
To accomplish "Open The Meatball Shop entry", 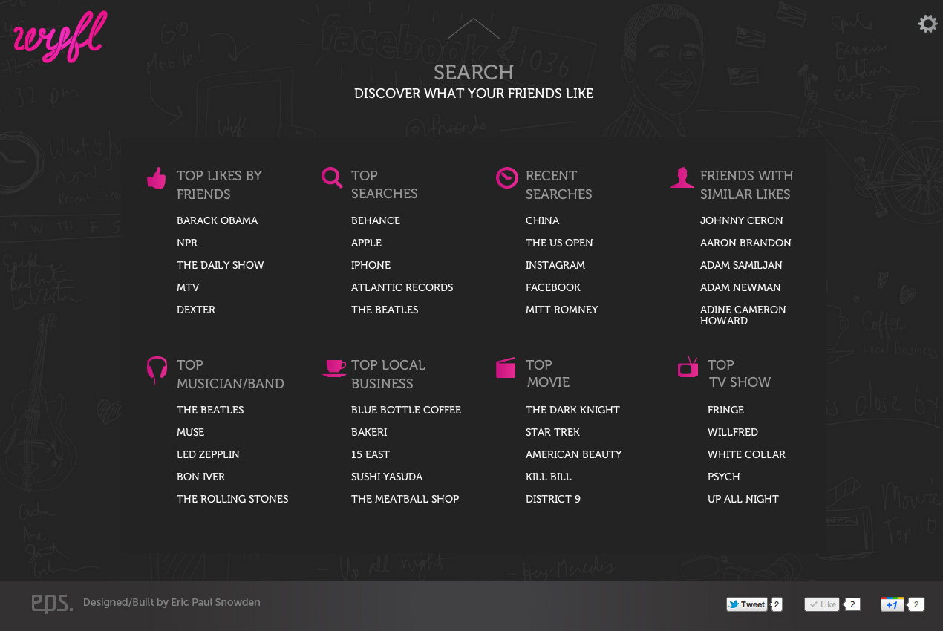I will click(405, 499).
